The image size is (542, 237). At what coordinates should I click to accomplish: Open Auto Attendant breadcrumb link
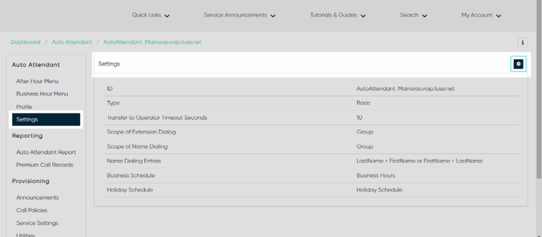coord(72,42)
